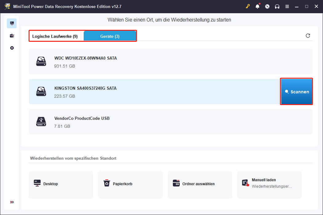
Task: Select the data recovery module in the sidebar
Action: click(12, 23)
